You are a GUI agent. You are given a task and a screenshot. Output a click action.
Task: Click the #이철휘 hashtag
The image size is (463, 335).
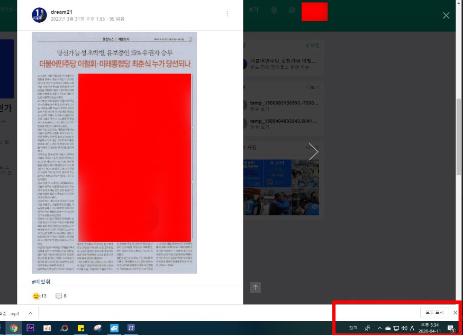[x=41, y=282]
